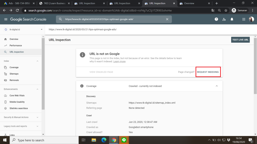This screenshot has height=144, width=257.
Task: Clear the inspected URL with the X icon
Action: tap(167, 19)
